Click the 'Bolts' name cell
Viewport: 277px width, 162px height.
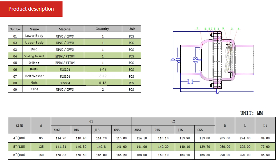(34, 69)
